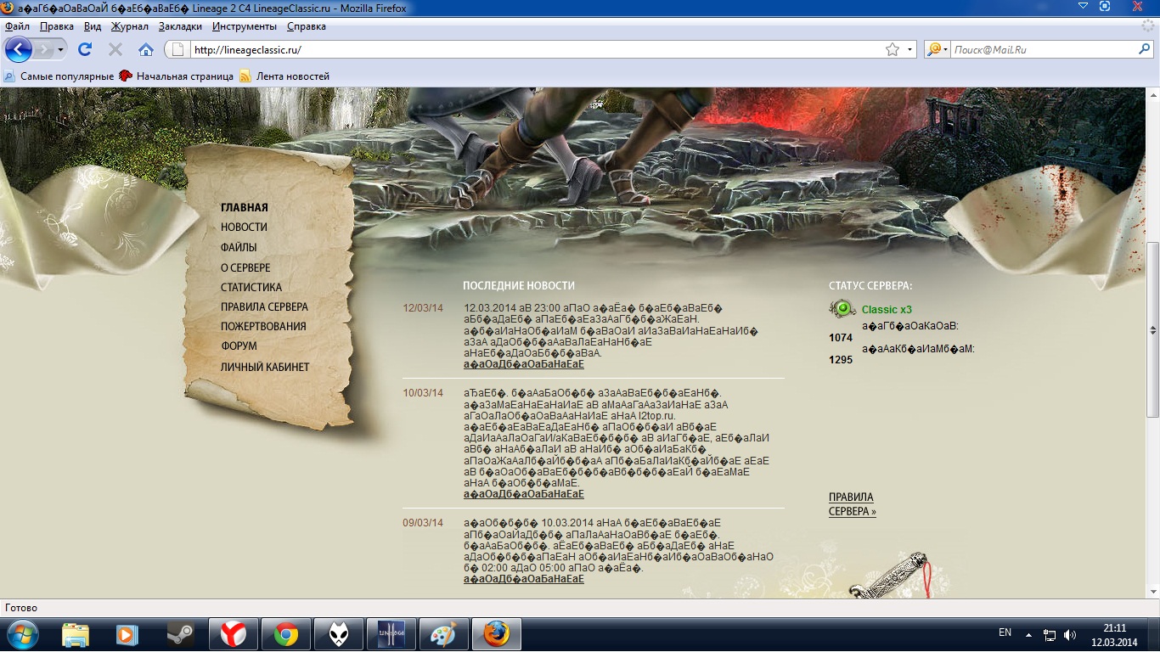Click the page vertical scrollbar thumb
The image size is (1160, 652).
click(1152, 329)
